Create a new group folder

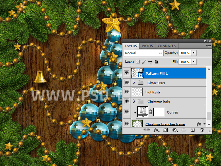[x=183, y=130]
